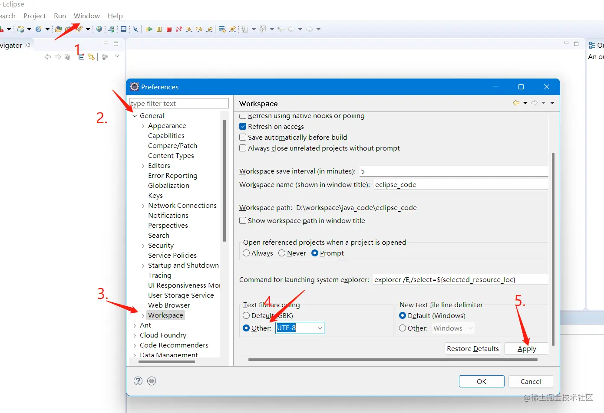This screenshot has width=604, height=413.
Task: Expand the Appearance tree node
Action: coord(143,126)
